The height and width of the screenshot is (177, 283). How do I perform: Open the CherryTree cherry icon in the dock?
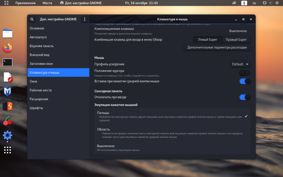coord(7,121)
